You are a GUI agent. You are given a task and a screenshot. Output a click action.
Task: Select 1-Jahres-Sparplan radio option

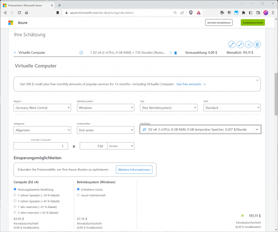(x=15, y=195)
